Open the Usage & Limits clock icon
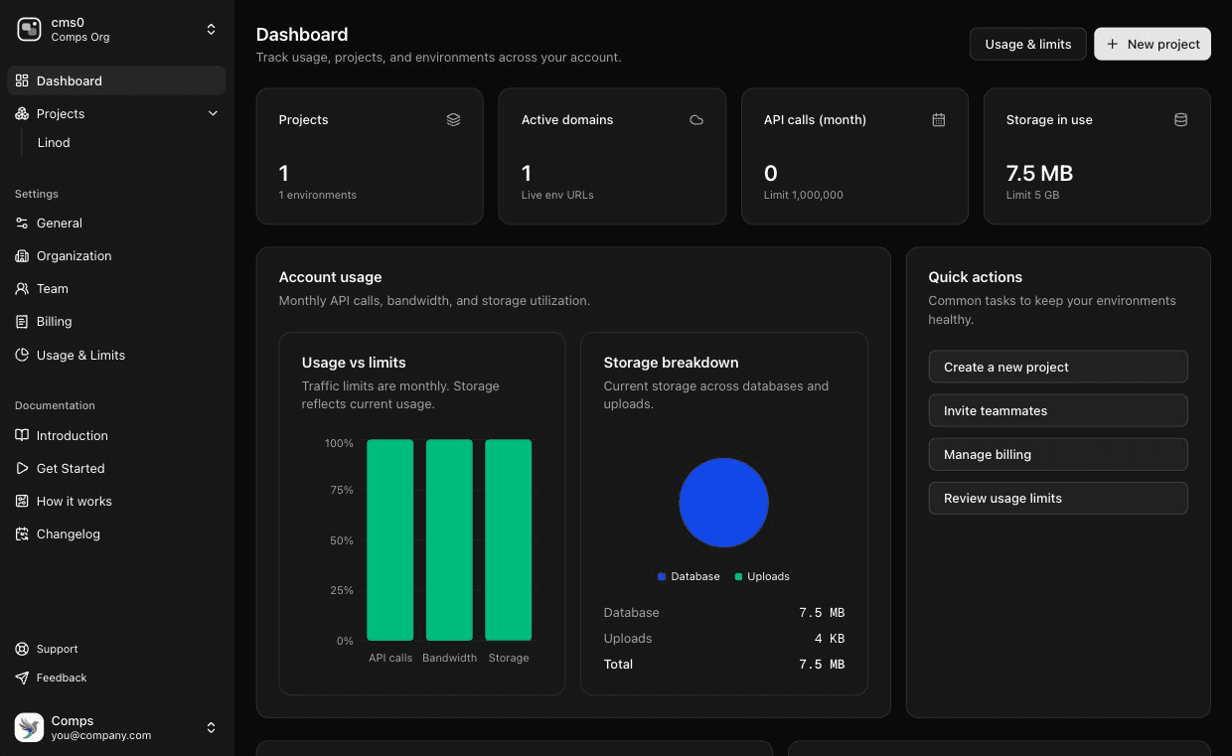 click(20, 355)
